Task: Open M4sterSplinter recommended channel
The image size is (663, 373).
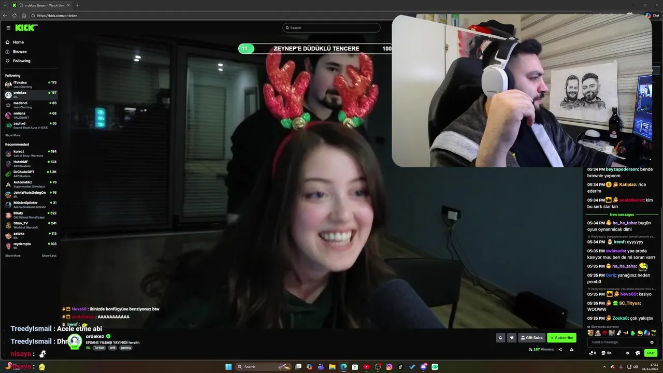Action: [31, 204]
